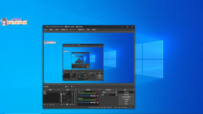203x114 pixels.
Task: Open the 配置文件(P) menu
Action: 73,30
